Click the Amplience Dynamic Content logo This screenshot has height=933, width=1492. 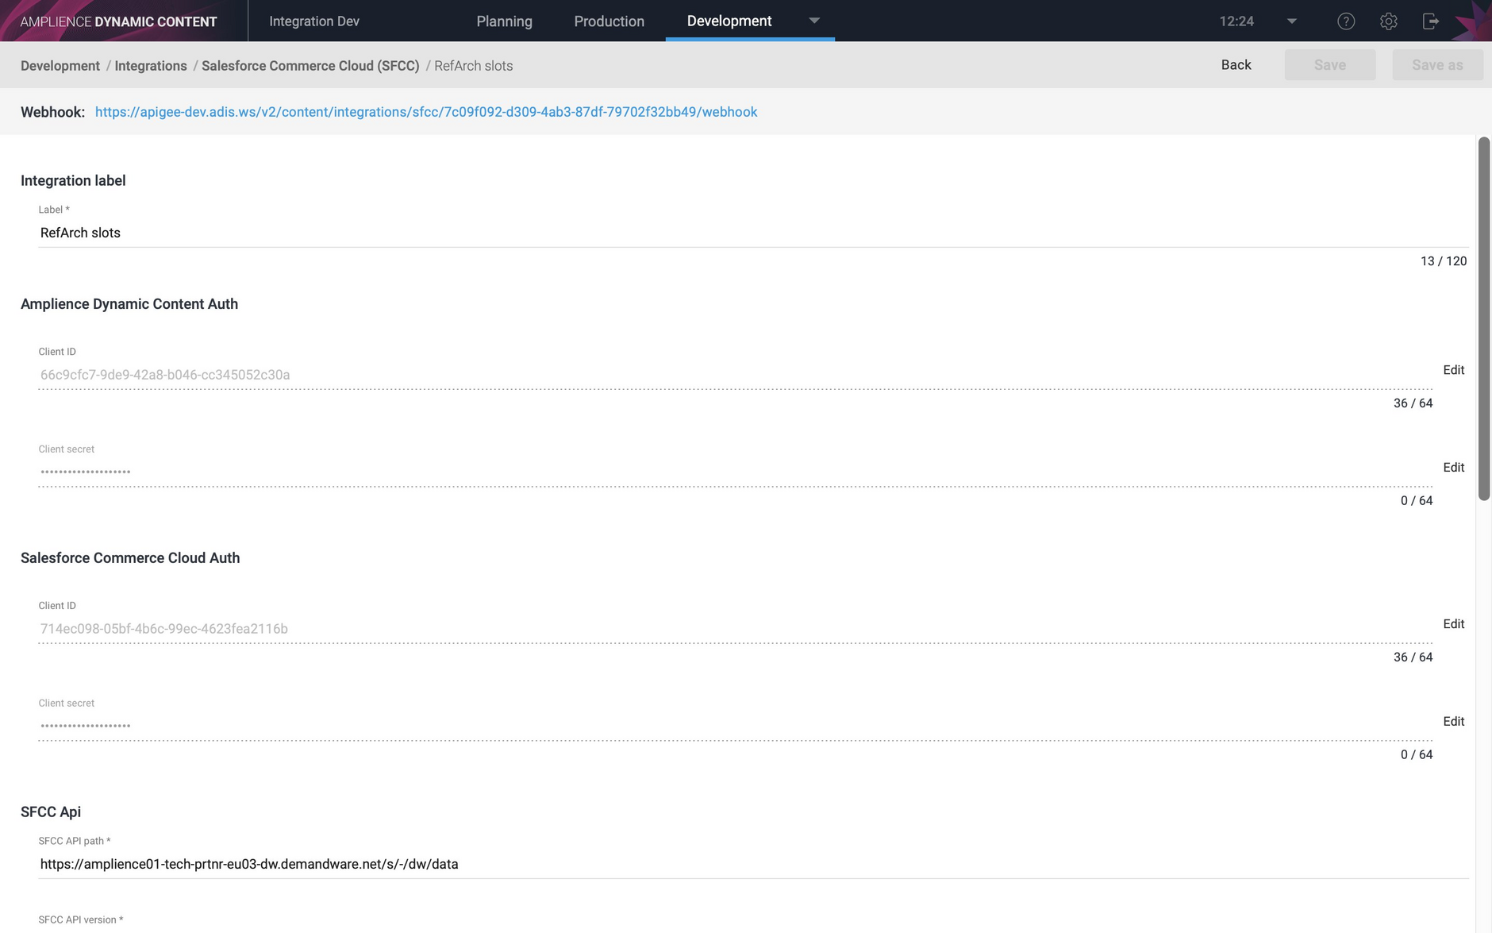(x=118, y=21)
